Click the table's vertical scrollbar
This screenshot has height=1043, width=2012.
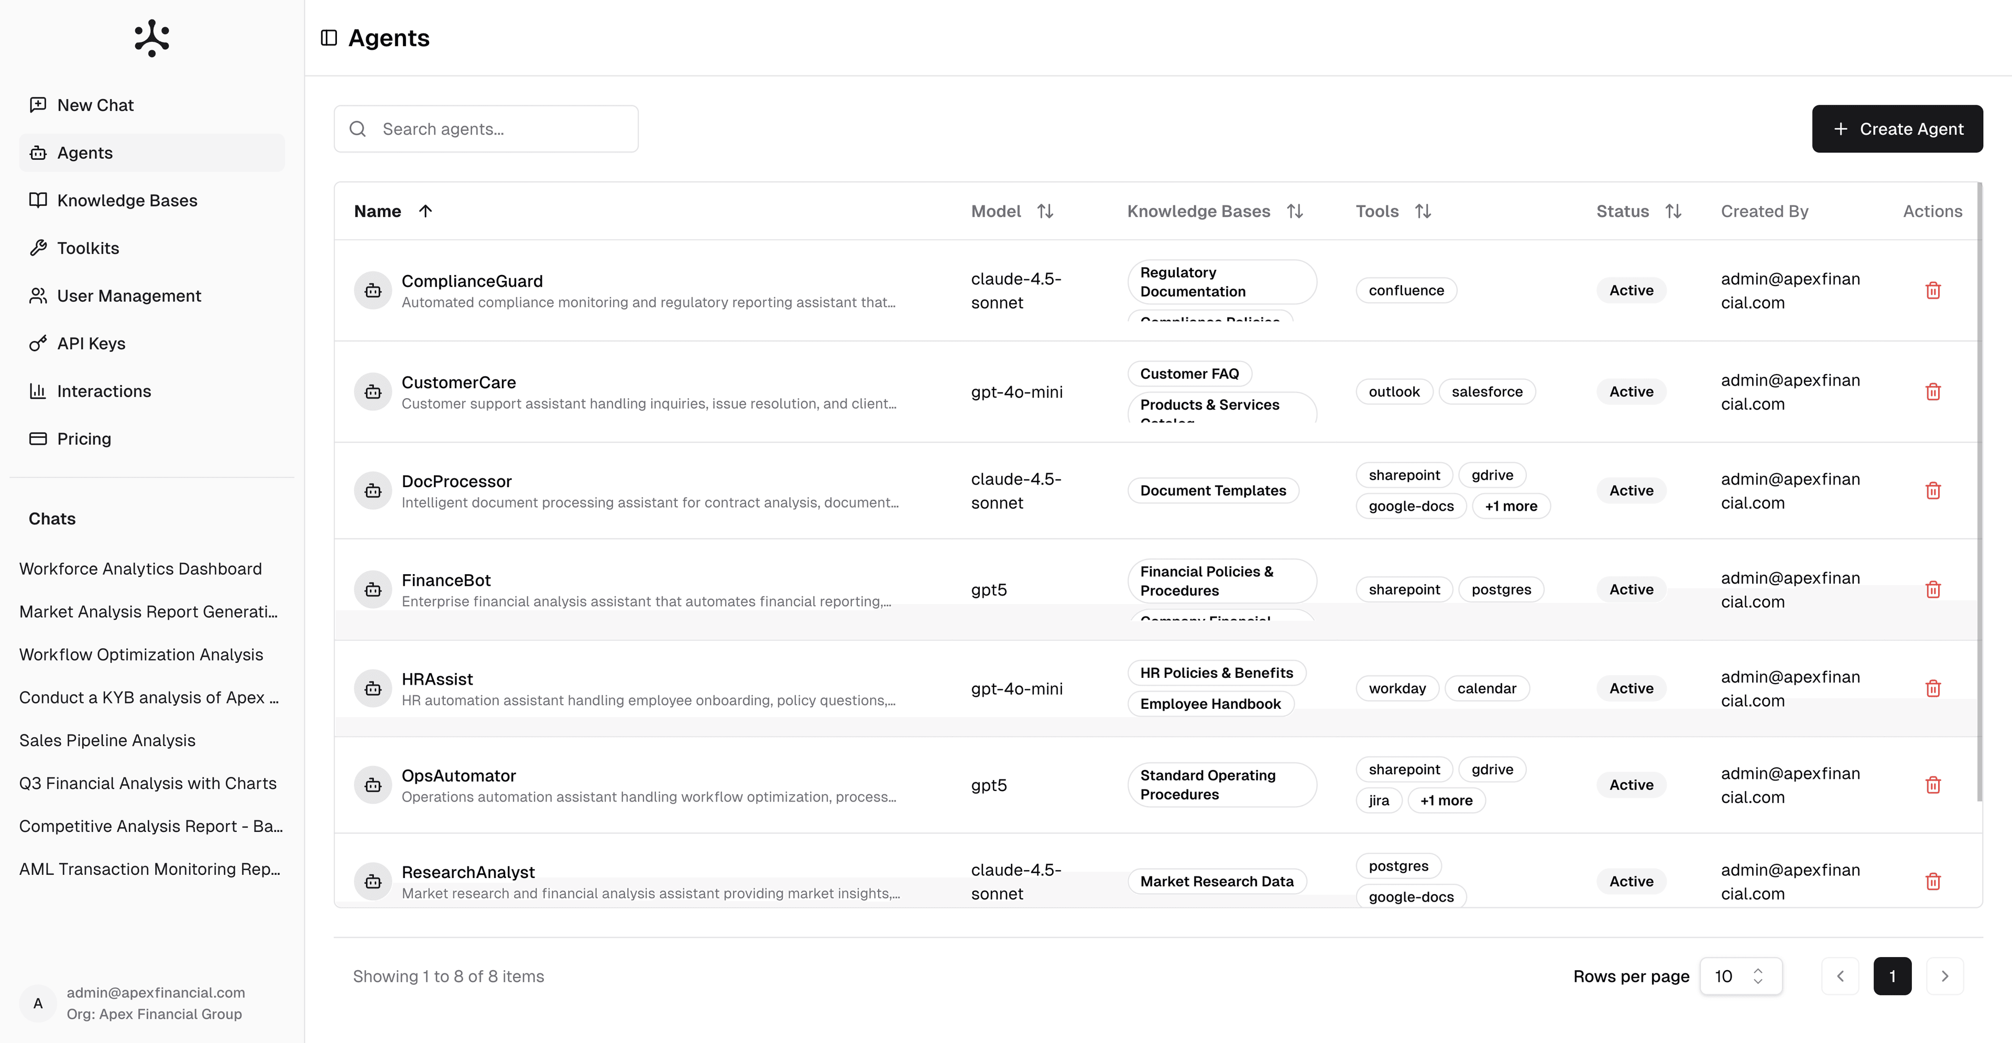pos(1980,492)
